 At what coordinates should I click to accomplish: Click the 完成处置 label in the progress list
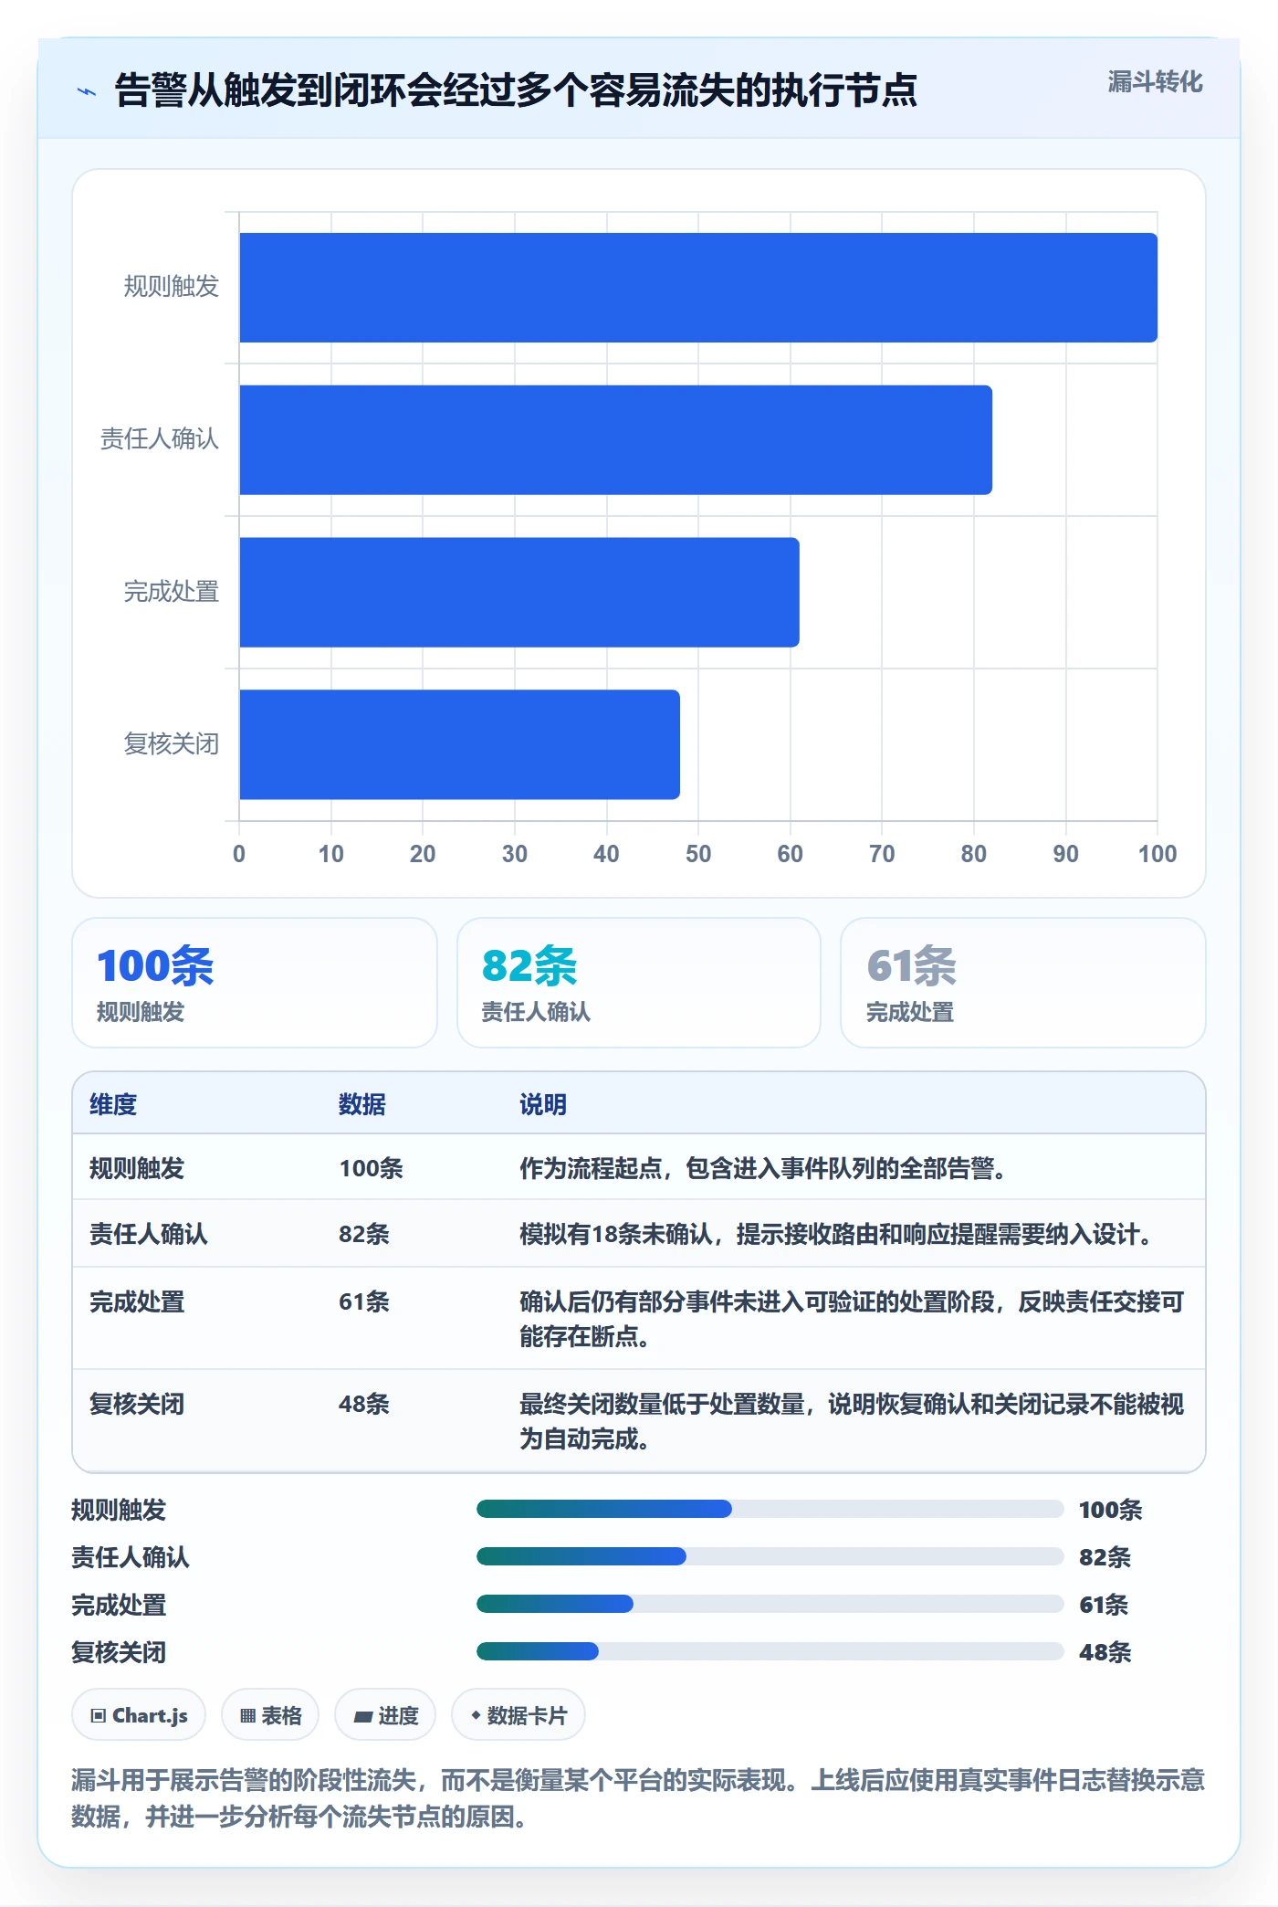coord(119,1605)
